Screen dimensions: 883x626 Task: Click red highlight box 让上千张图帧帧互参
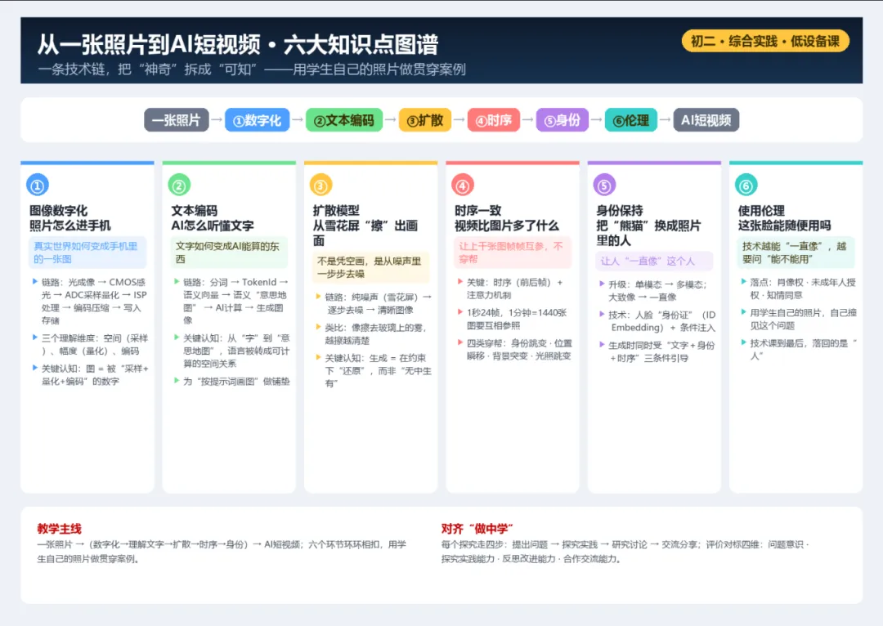(513, 253)
